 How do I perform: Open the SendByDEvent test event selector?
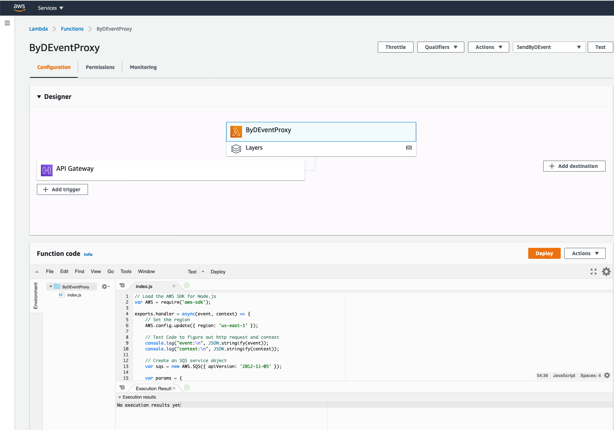tap(549, 47)
